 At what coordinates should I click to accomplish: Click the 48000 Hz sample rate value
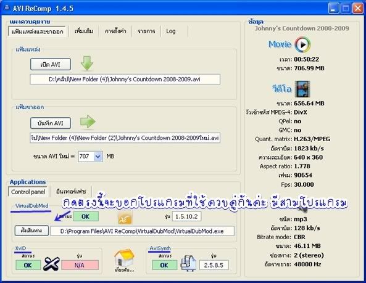(307, 265)
